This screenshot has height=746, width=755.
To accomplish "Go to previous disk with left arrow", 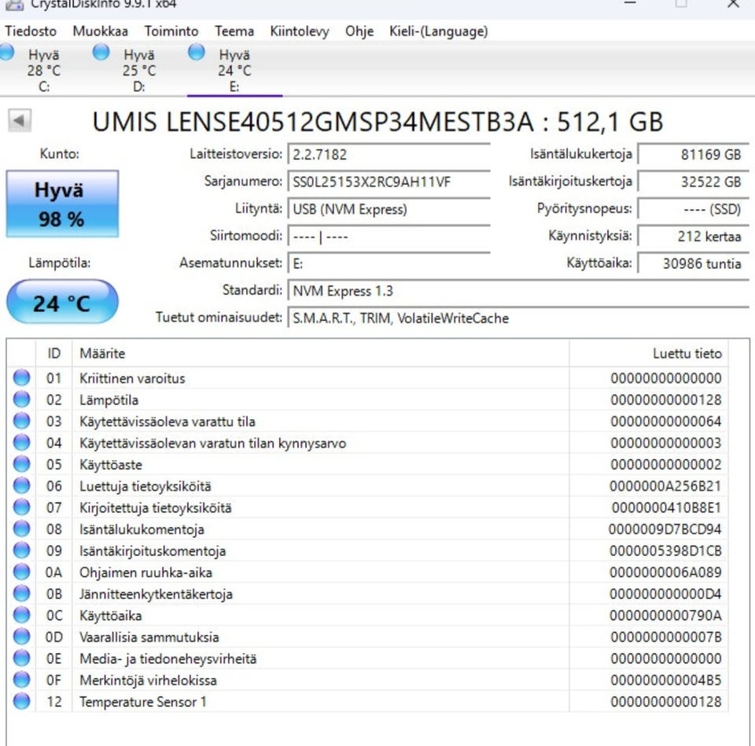I will (x=20, y=120).
